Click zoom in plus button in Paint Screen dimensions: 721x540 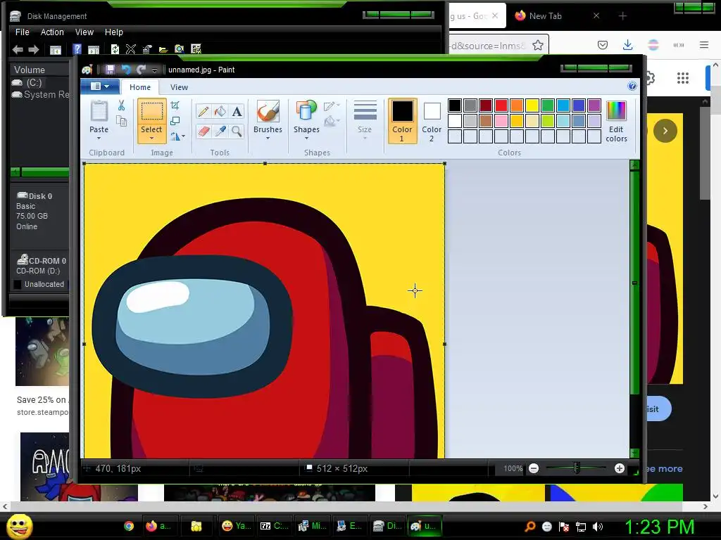620,468
